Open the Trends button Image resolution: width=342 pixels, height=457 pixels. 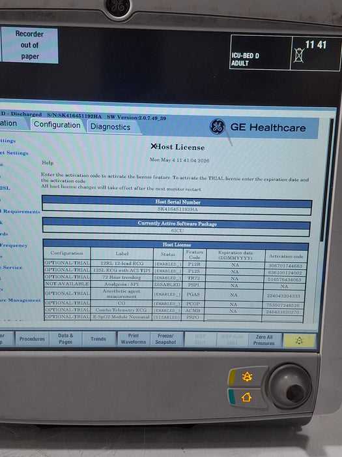click(x=98, y=339)
